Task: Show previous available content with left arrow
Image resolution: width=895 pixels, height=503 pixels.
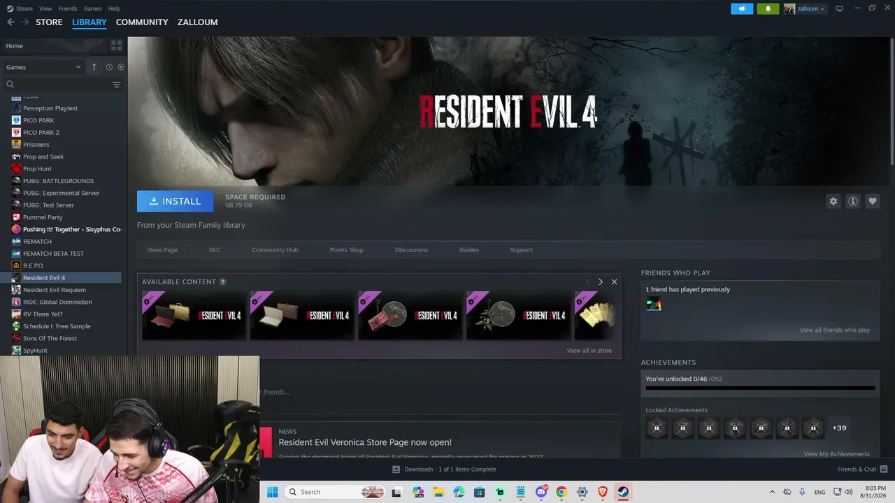Action: point(587,282)
